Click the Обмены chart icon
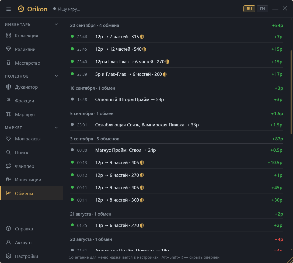Screen dimensions: 293x263 coord(8,193)
